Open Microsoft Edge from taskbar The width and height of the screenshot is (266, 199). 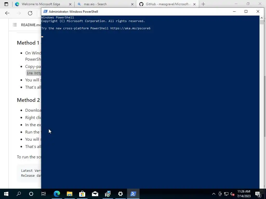57,194
